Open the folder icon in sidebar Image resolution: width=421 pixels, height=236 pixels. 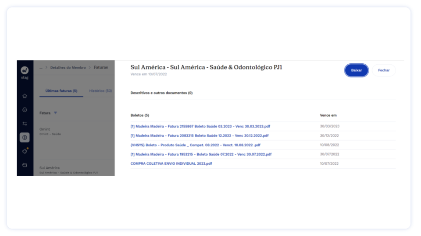(x=25, y=165)
